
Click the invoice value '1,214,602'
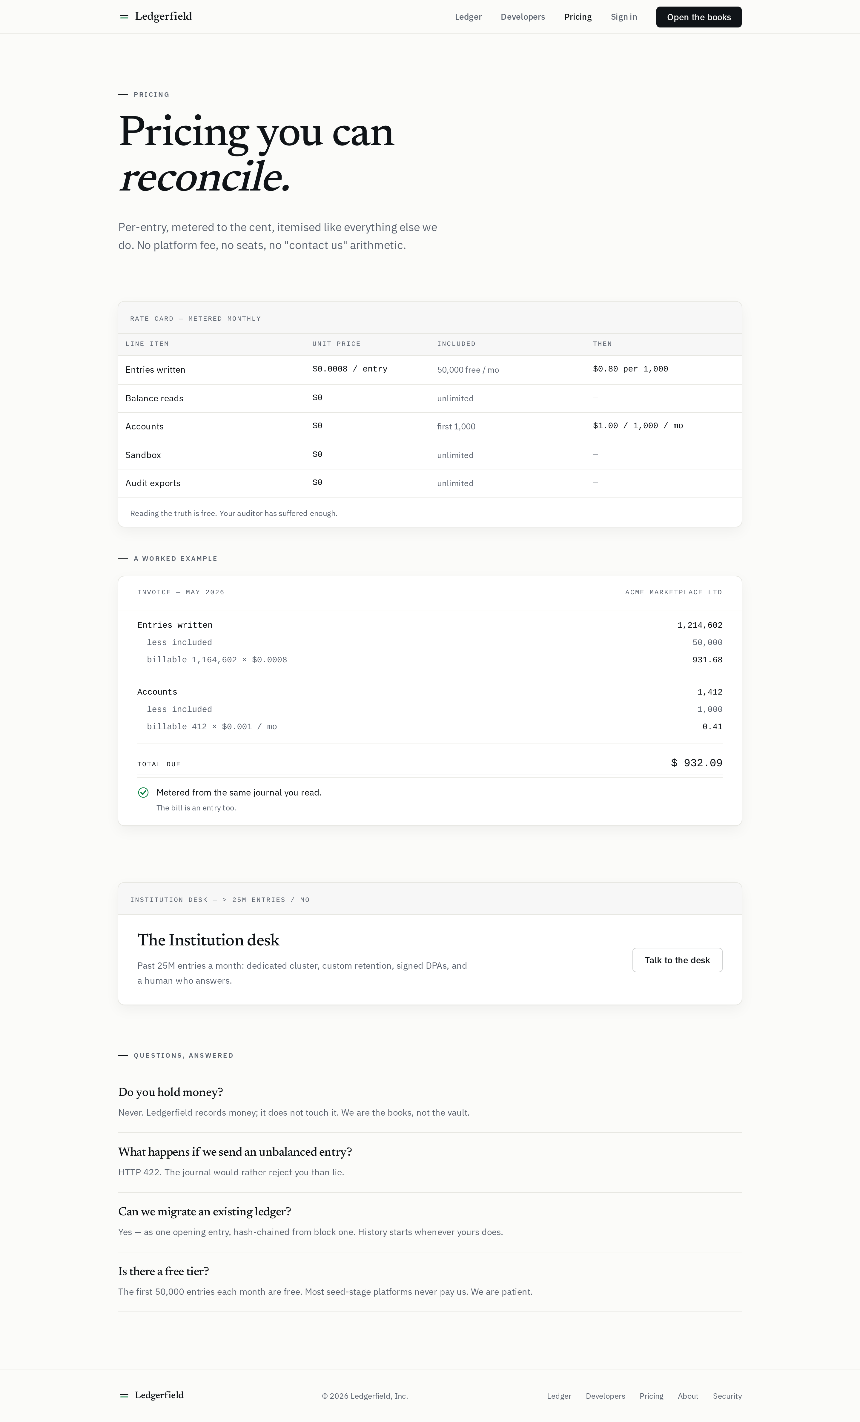pos(700,625)
